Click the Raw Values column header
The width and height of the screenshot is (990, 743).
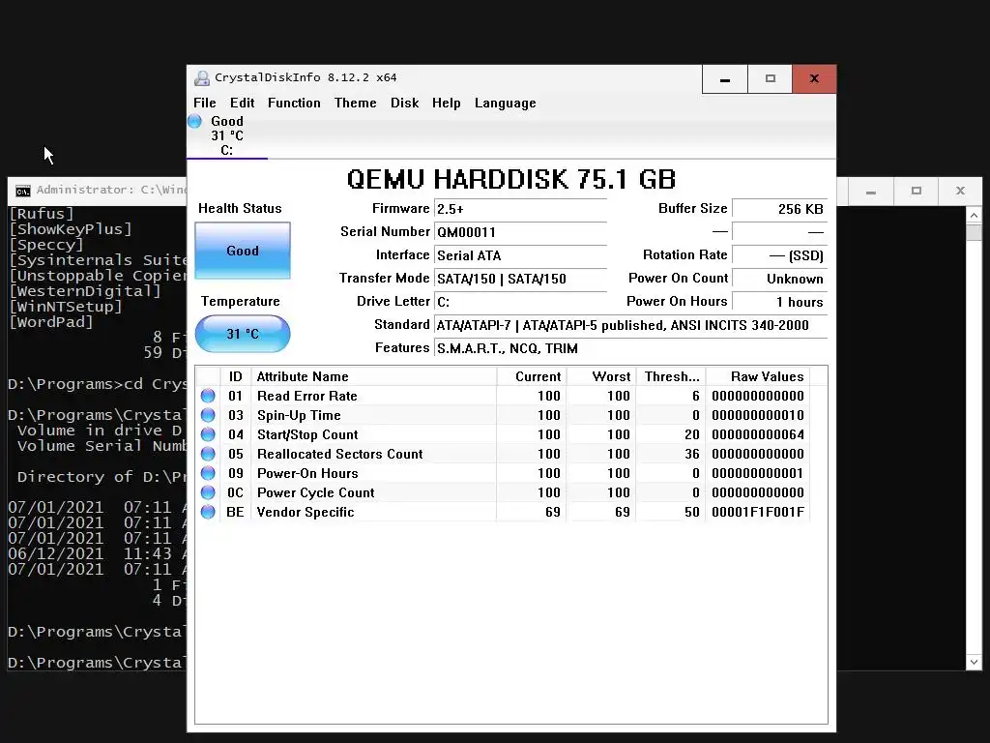point(758,376)
